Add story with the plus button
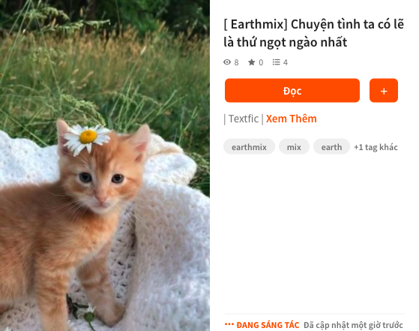This screenshot has height=331, width=419. click(384, 90)
